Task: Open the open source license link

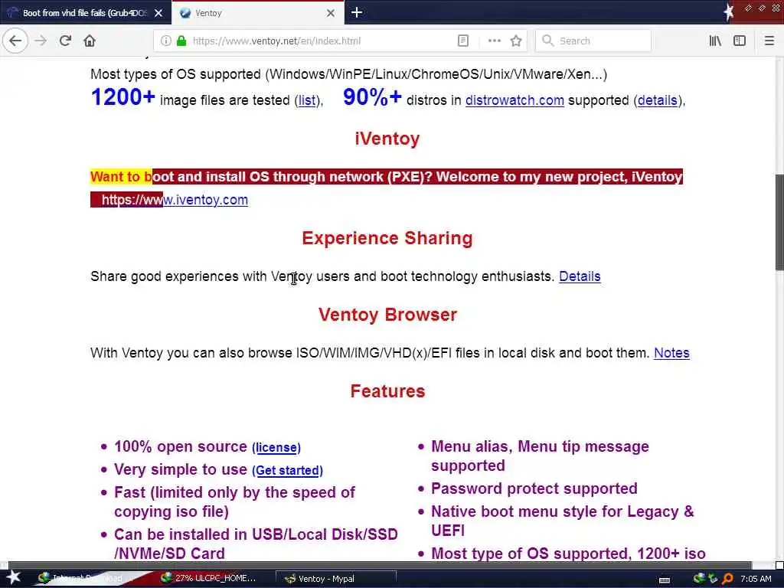Action: coord(276,447)
